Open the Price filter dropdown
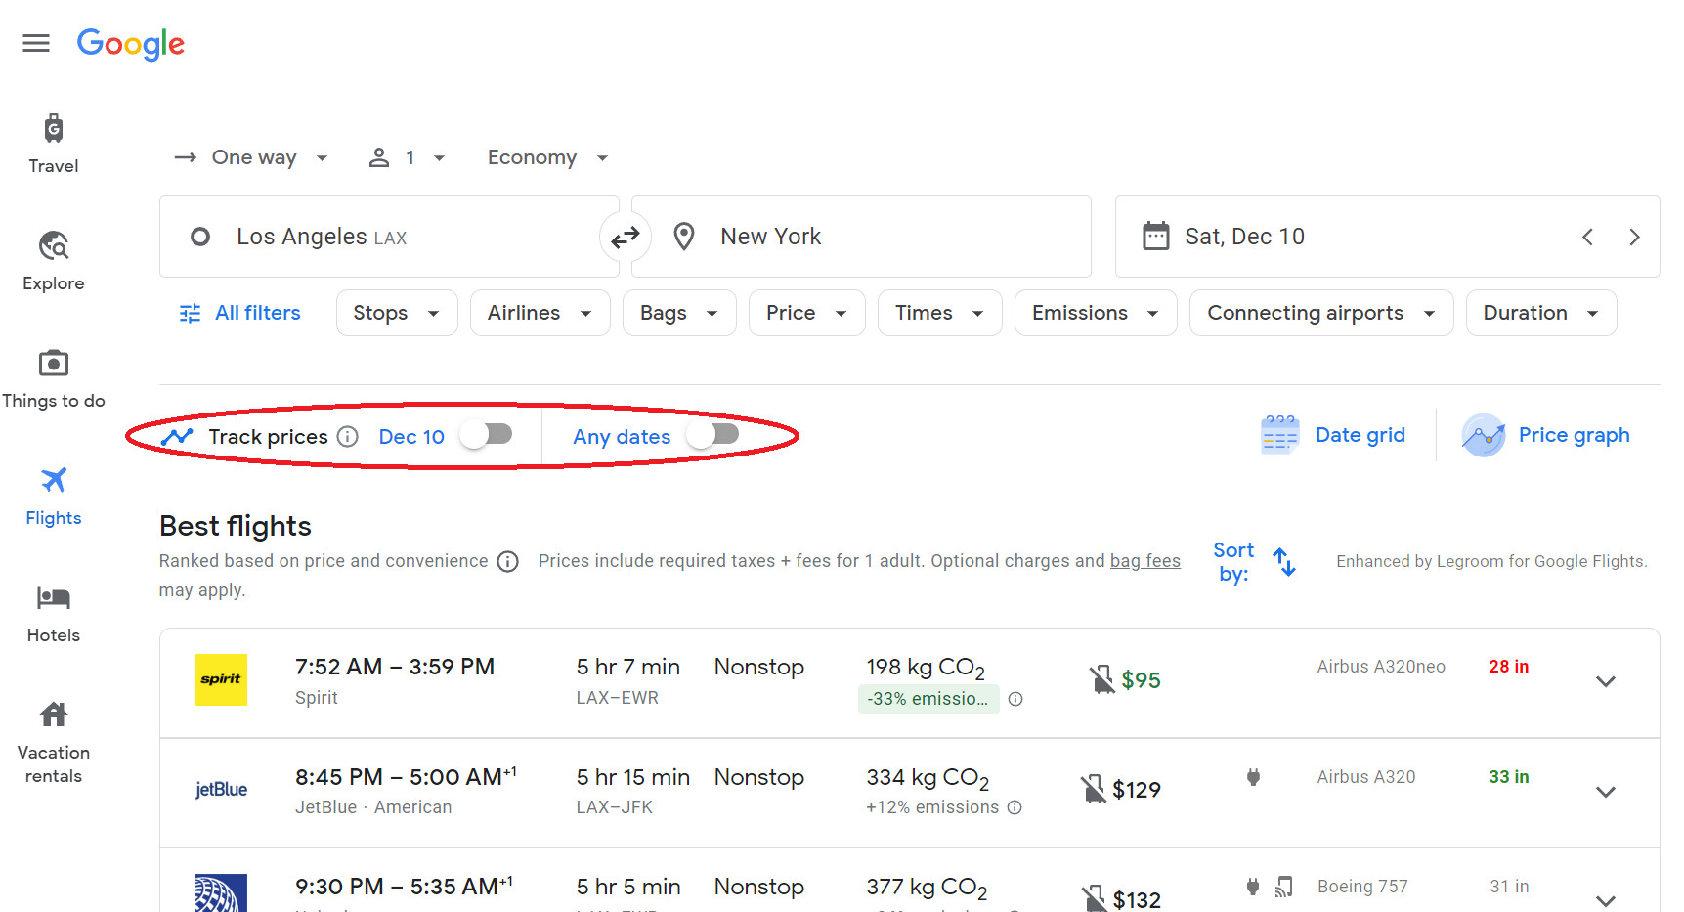The height and width of the screenshot is (912, 1684). (x=807, y=313)
